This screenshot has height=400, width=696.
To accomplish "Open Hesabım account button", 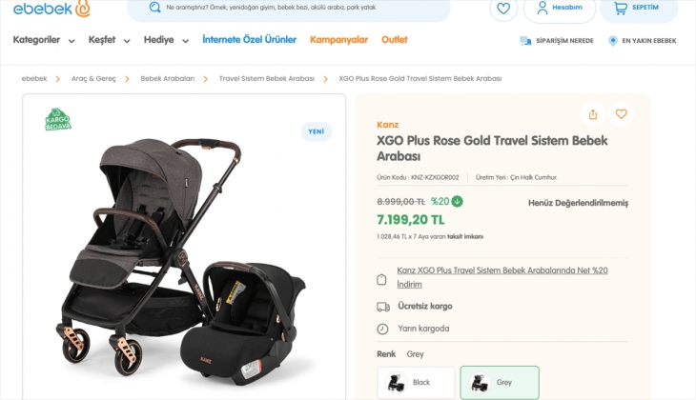I will click(560, 8).
